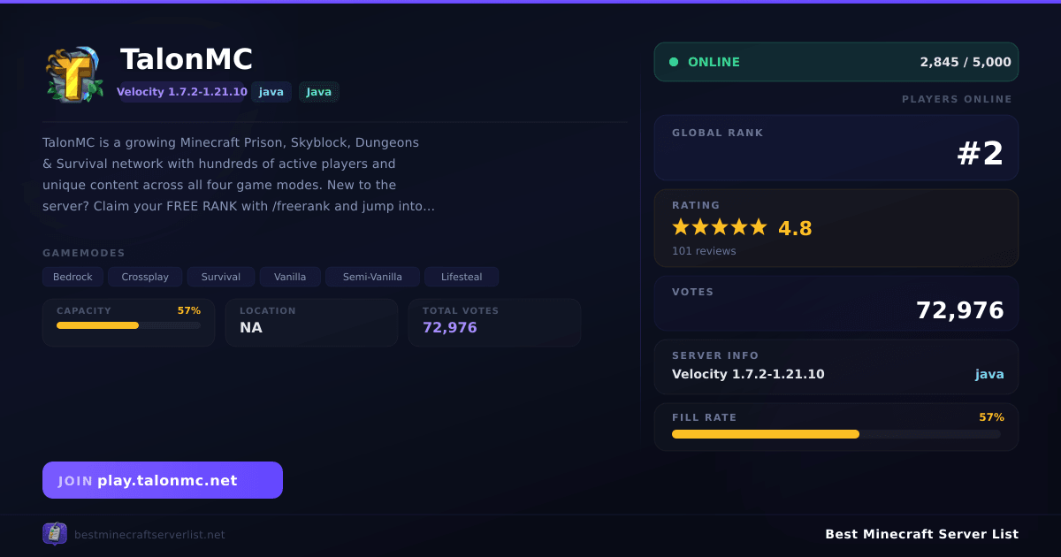The width and height of the screenshot is (1061, 557).
Task: Click the Fill Rate progress bar
Action: pos(836,434)
